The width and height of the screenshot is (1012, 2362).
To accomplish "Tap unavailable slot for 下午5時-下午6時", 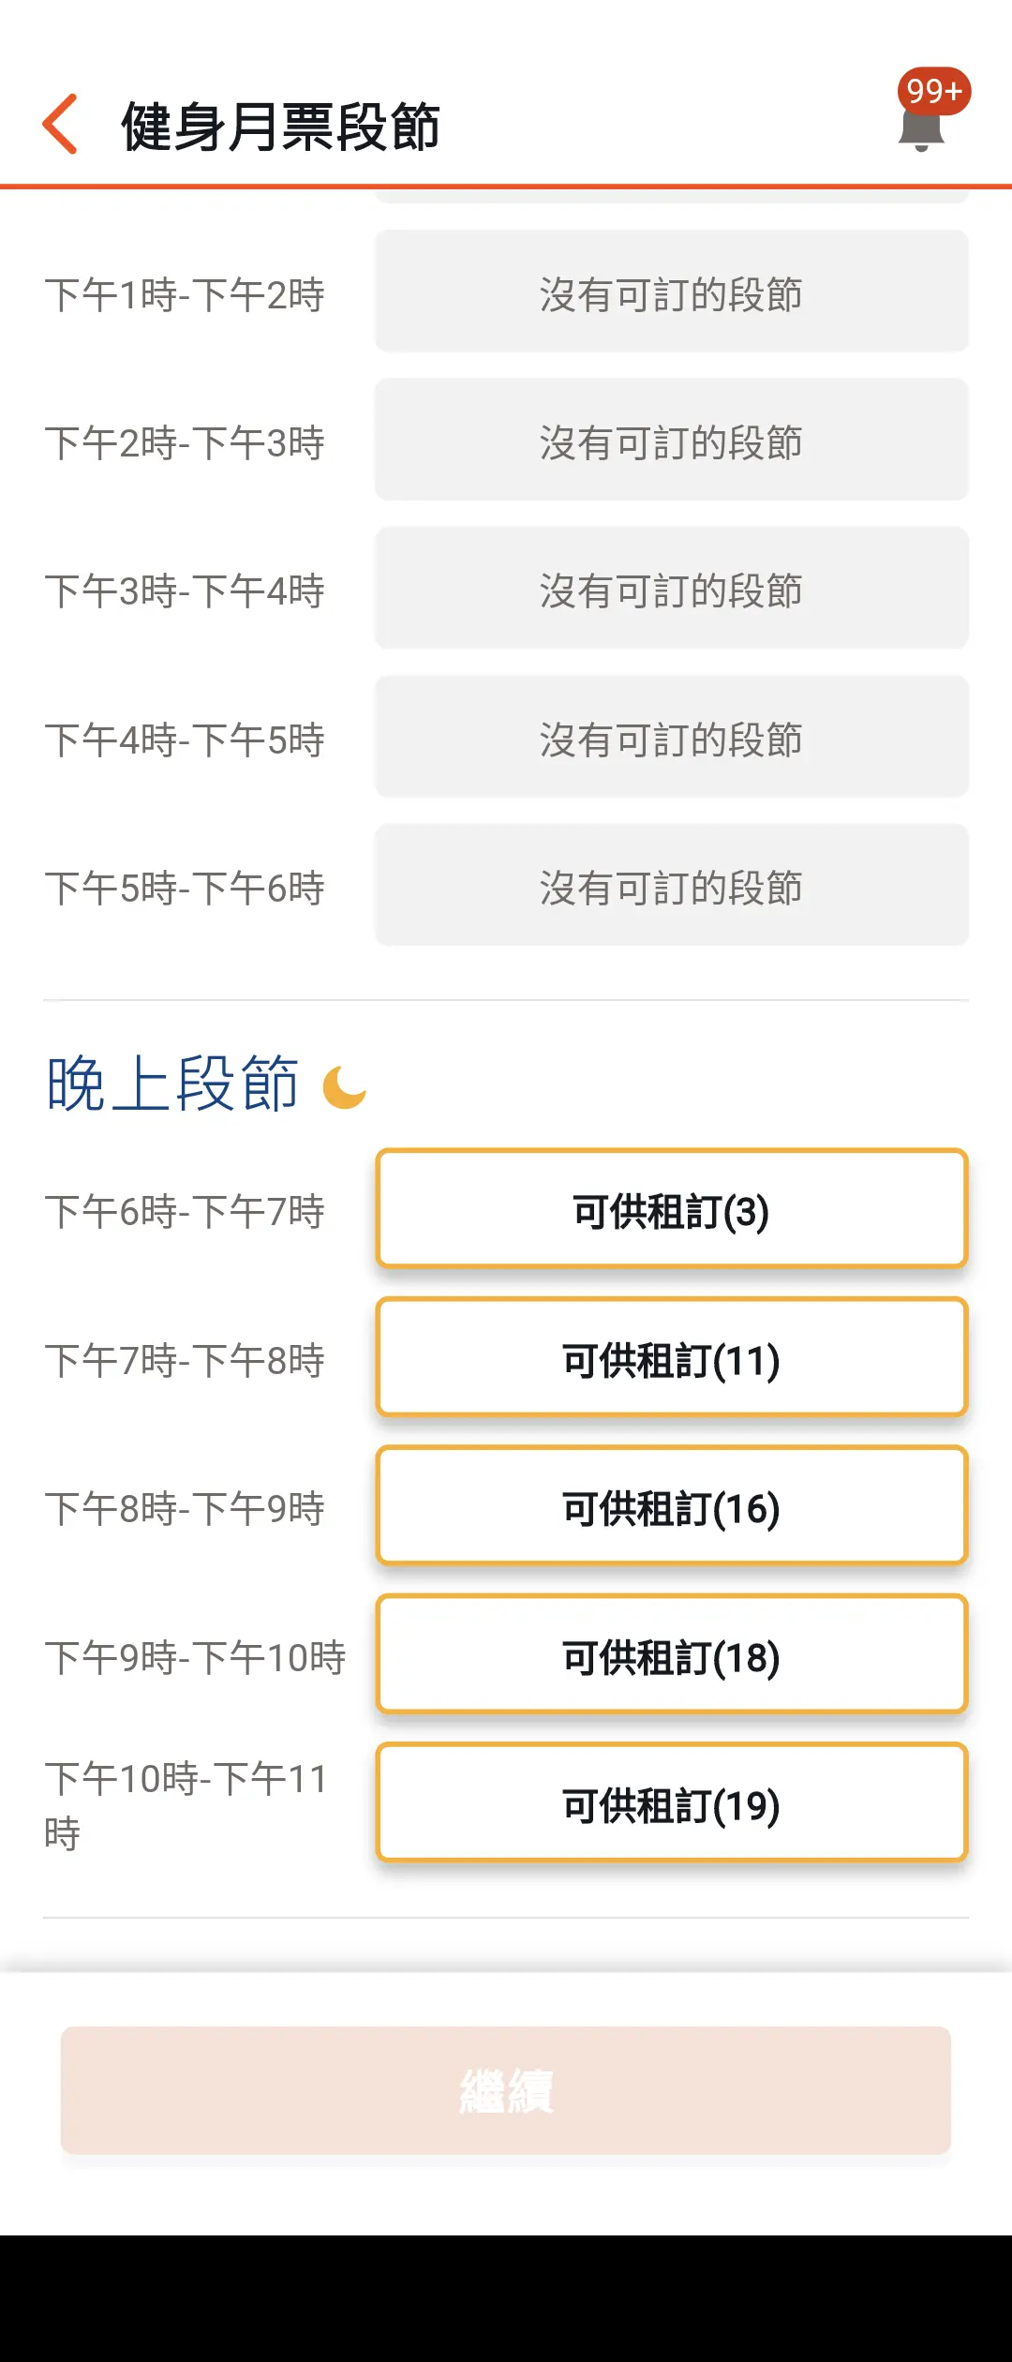I will (x=672, y=885).
